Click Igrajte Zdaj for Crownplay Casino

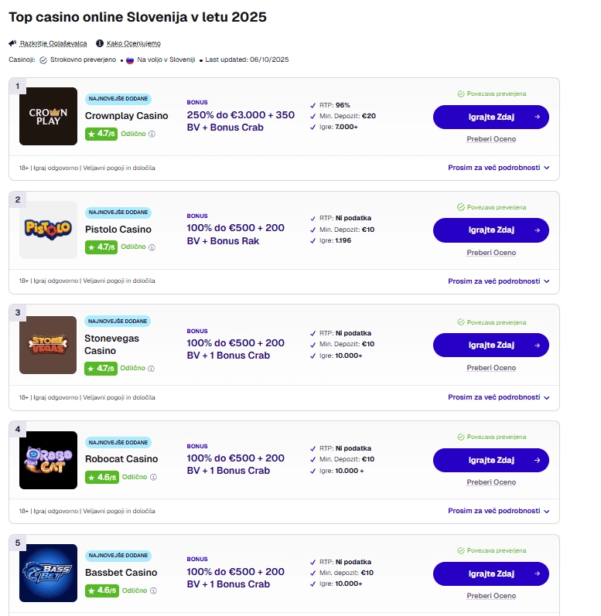[490, 117]
